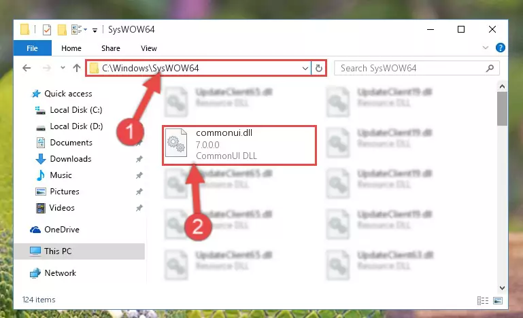Maximize the SysWOW64 window

[461, 29]
